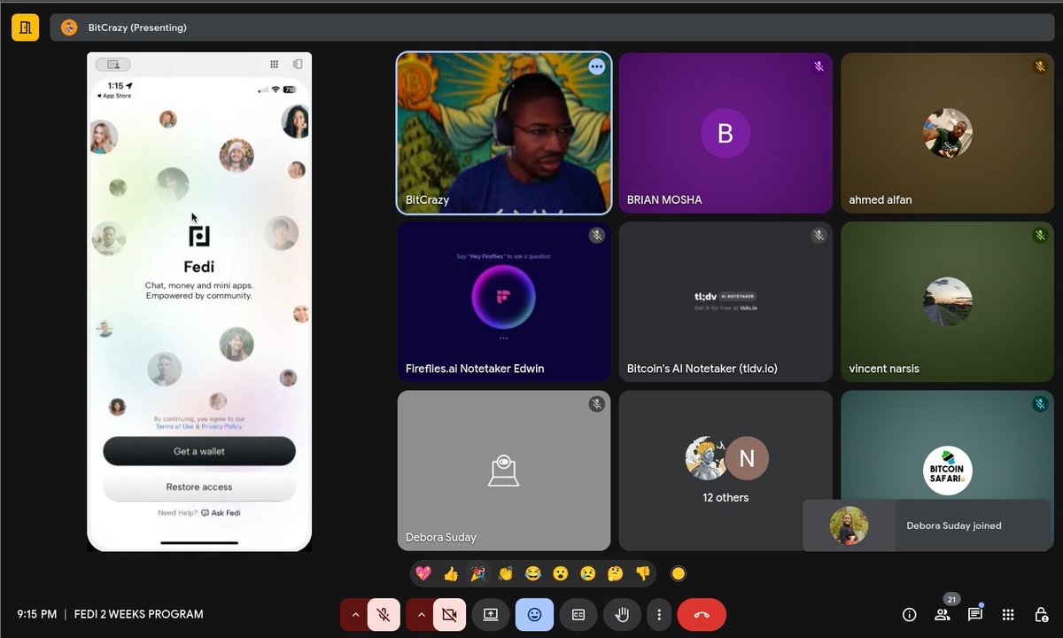Raise your hand in the meeting
1063x638 pixels.
pos(622,614)
